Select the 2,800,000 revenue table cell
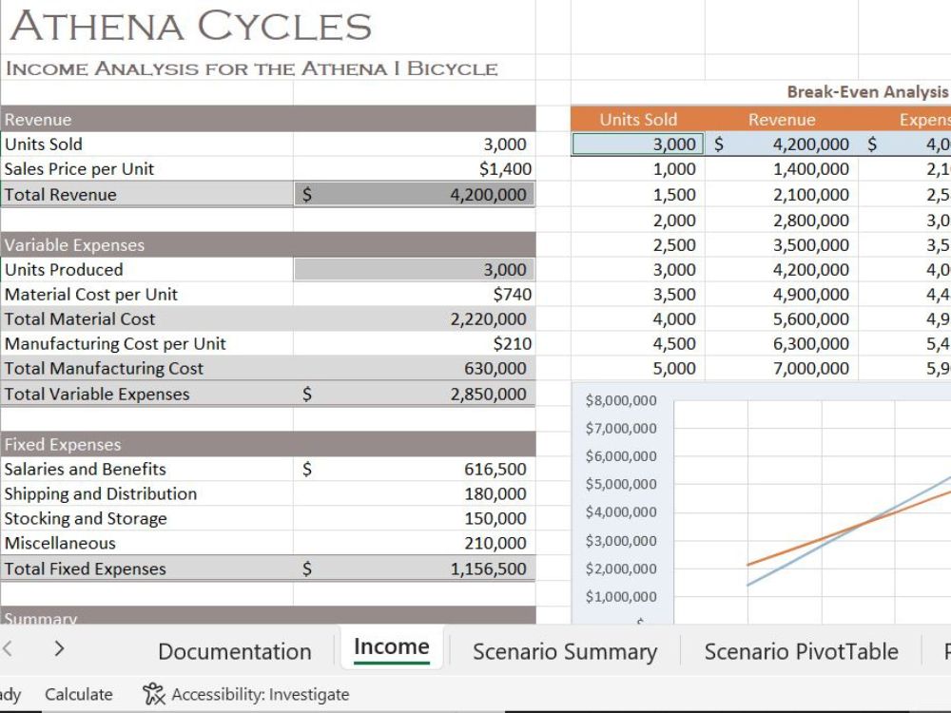The height and width of the screenshot is (713, 951). [782, 220]
